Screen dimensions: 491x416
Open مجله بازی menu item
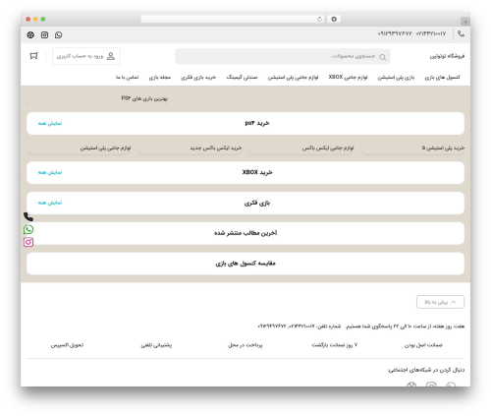coord(160,78)
